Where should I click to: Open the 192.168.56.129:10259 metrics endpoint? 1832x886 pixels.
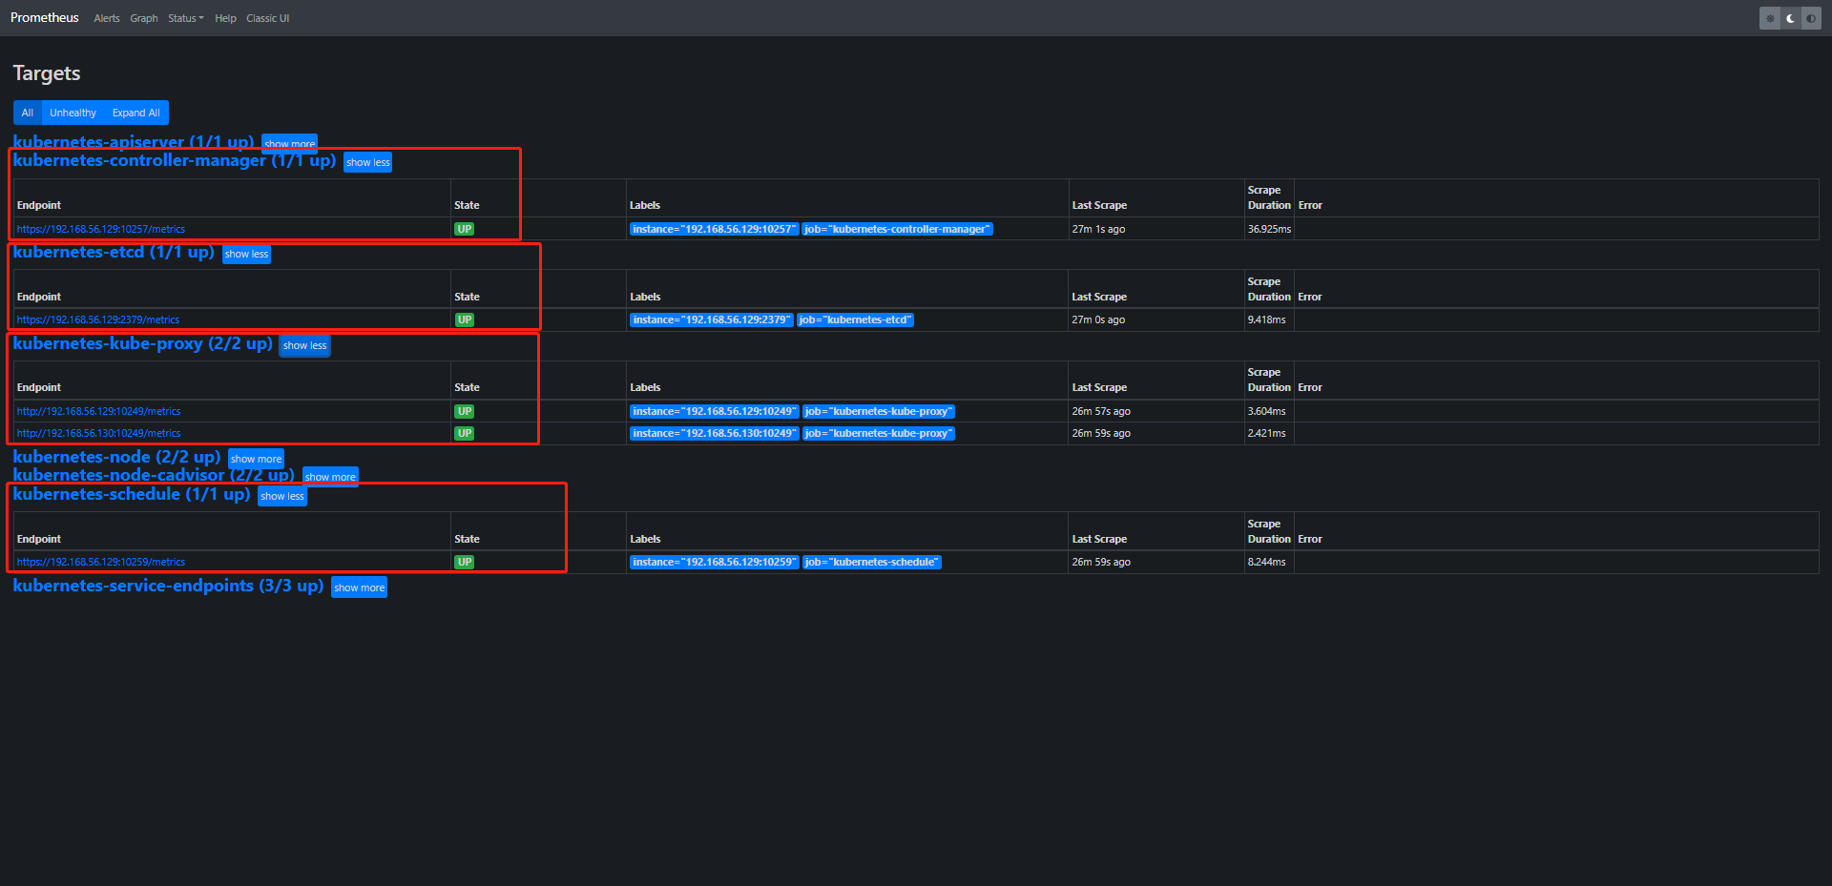pos(101,562)
